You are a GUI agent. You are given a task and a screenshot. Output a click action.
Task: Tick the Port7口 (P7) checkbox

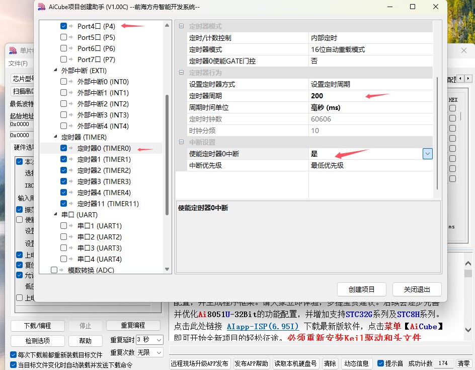click(63, 59)
